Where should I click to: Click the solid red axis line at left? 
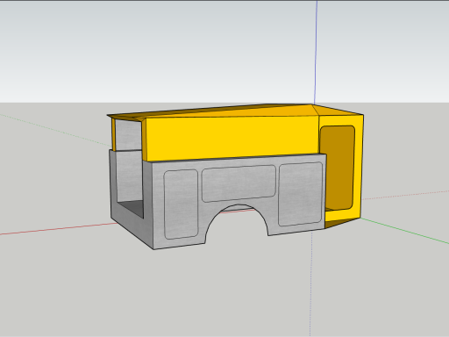point(59,229)
